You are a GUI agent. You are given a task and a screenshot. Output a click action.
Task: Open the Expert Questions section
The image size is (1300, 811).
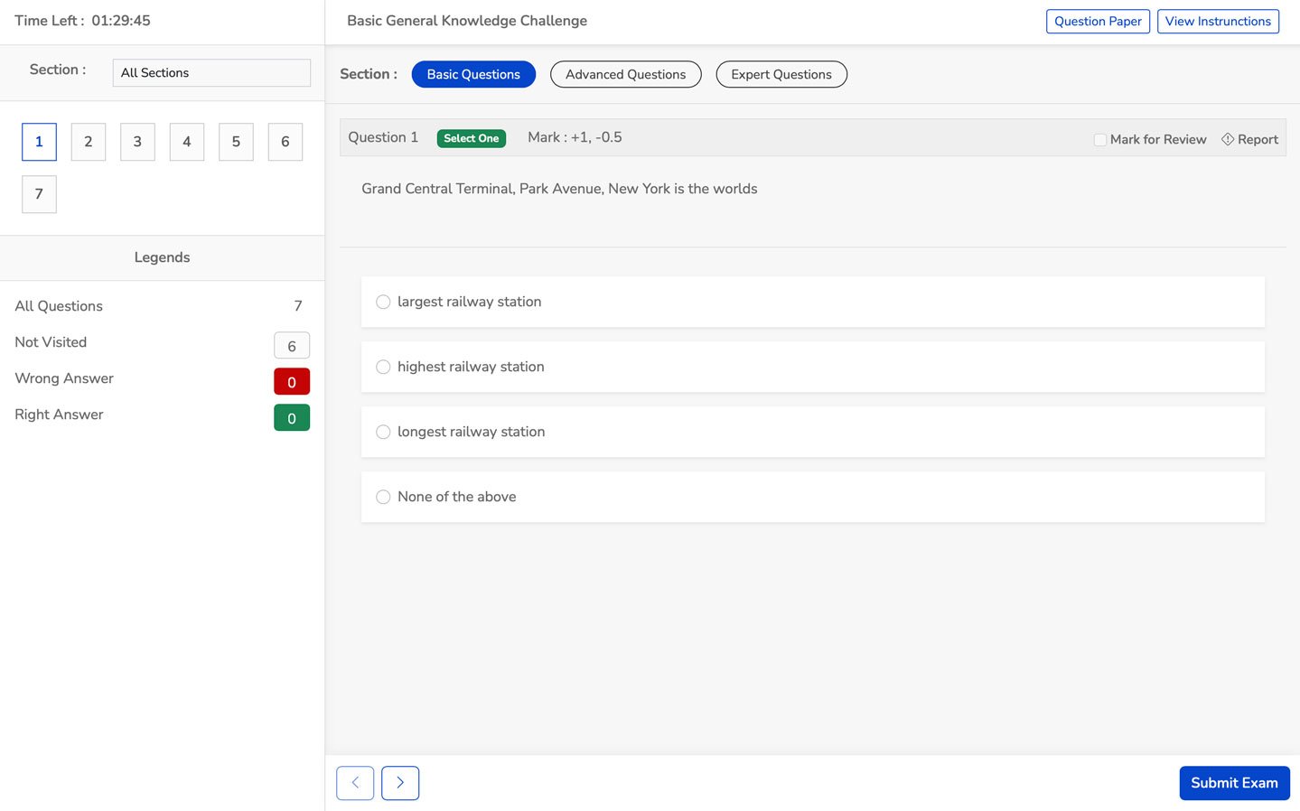pos(781,74)
